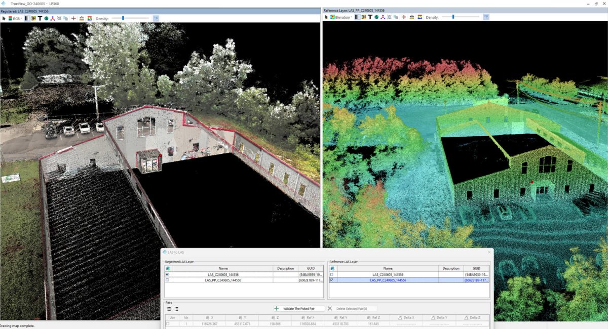The image size is (608, 329).
Task: Select the pointer tool in the Registered view
Action: click(4, 18)
